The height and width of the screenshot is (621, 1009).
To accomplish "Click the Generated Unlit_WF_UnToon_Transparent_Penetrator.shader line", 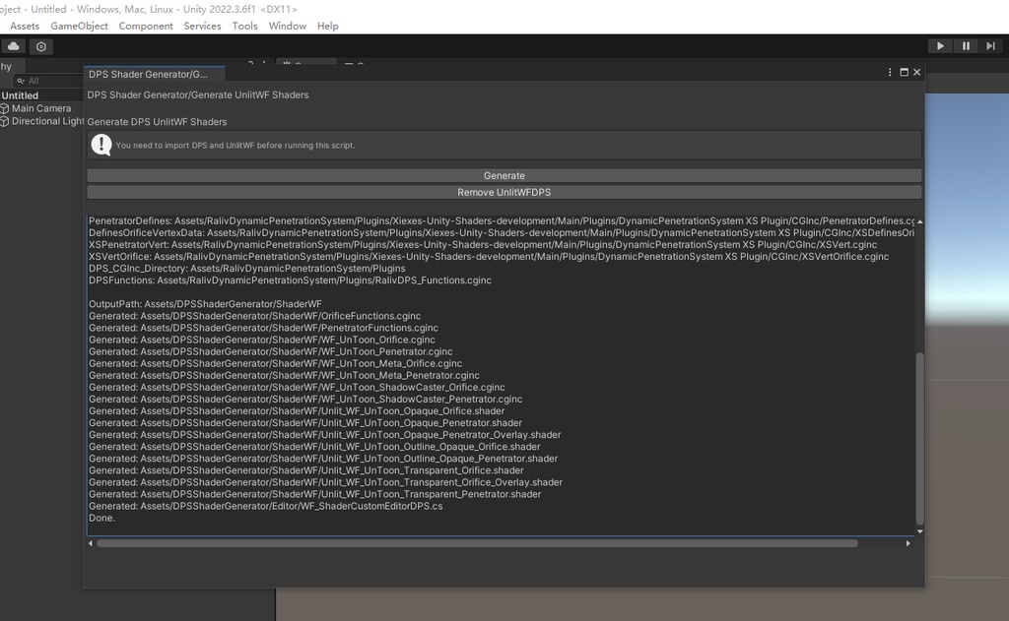I will coord(314,494).
